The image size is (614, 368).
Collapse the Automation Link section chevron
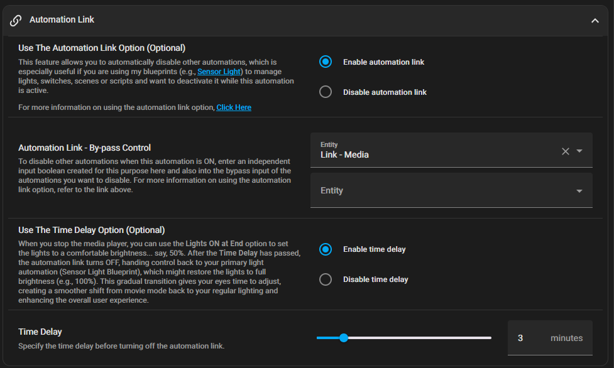coord(595,20)
